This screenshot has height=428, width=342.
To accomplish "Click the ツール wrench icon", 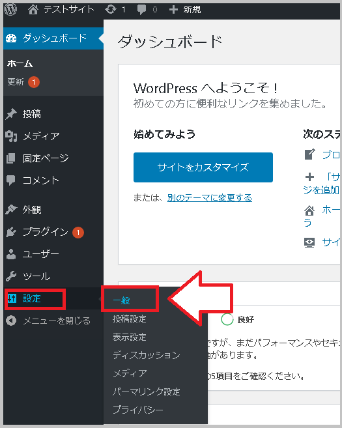I will pos(11,276).
